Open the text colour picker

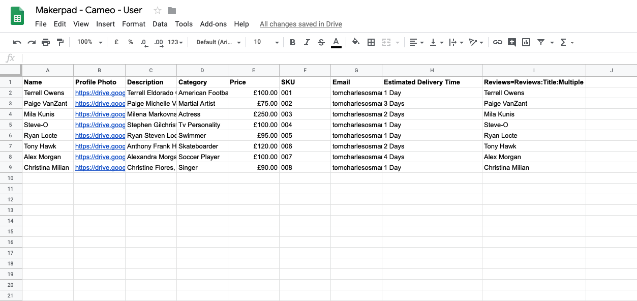tap(336, 43)
